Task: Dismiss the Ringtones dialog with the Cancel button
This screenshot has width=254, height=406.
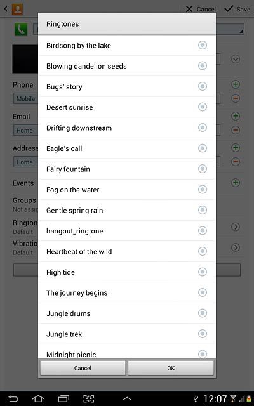Action: [83, 368]
